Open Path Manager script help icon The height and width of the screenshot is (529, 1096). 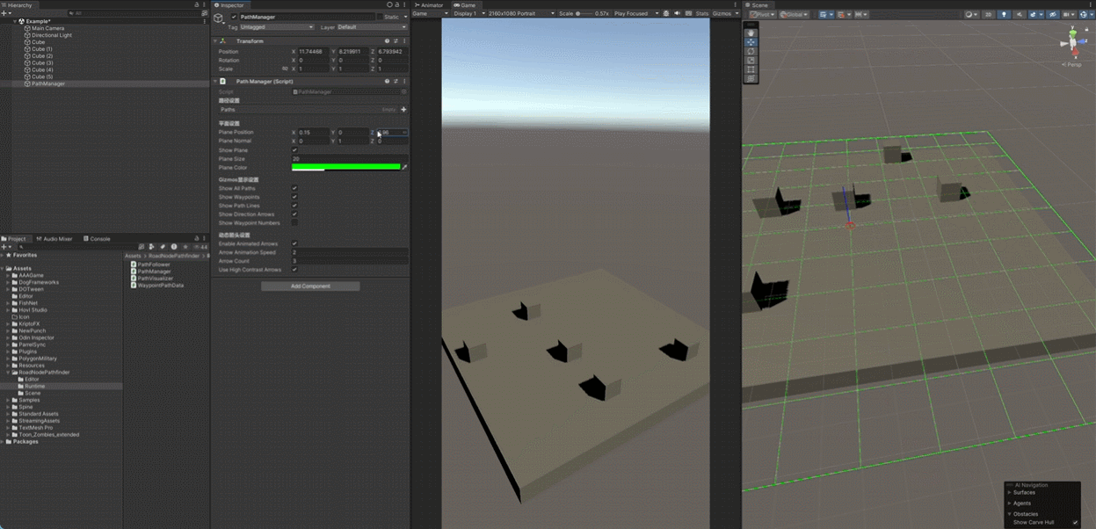tap(387, 81)
